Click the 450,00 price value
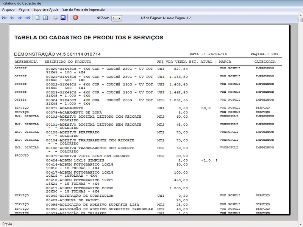 pyautogui.click(x=181, y=180)
